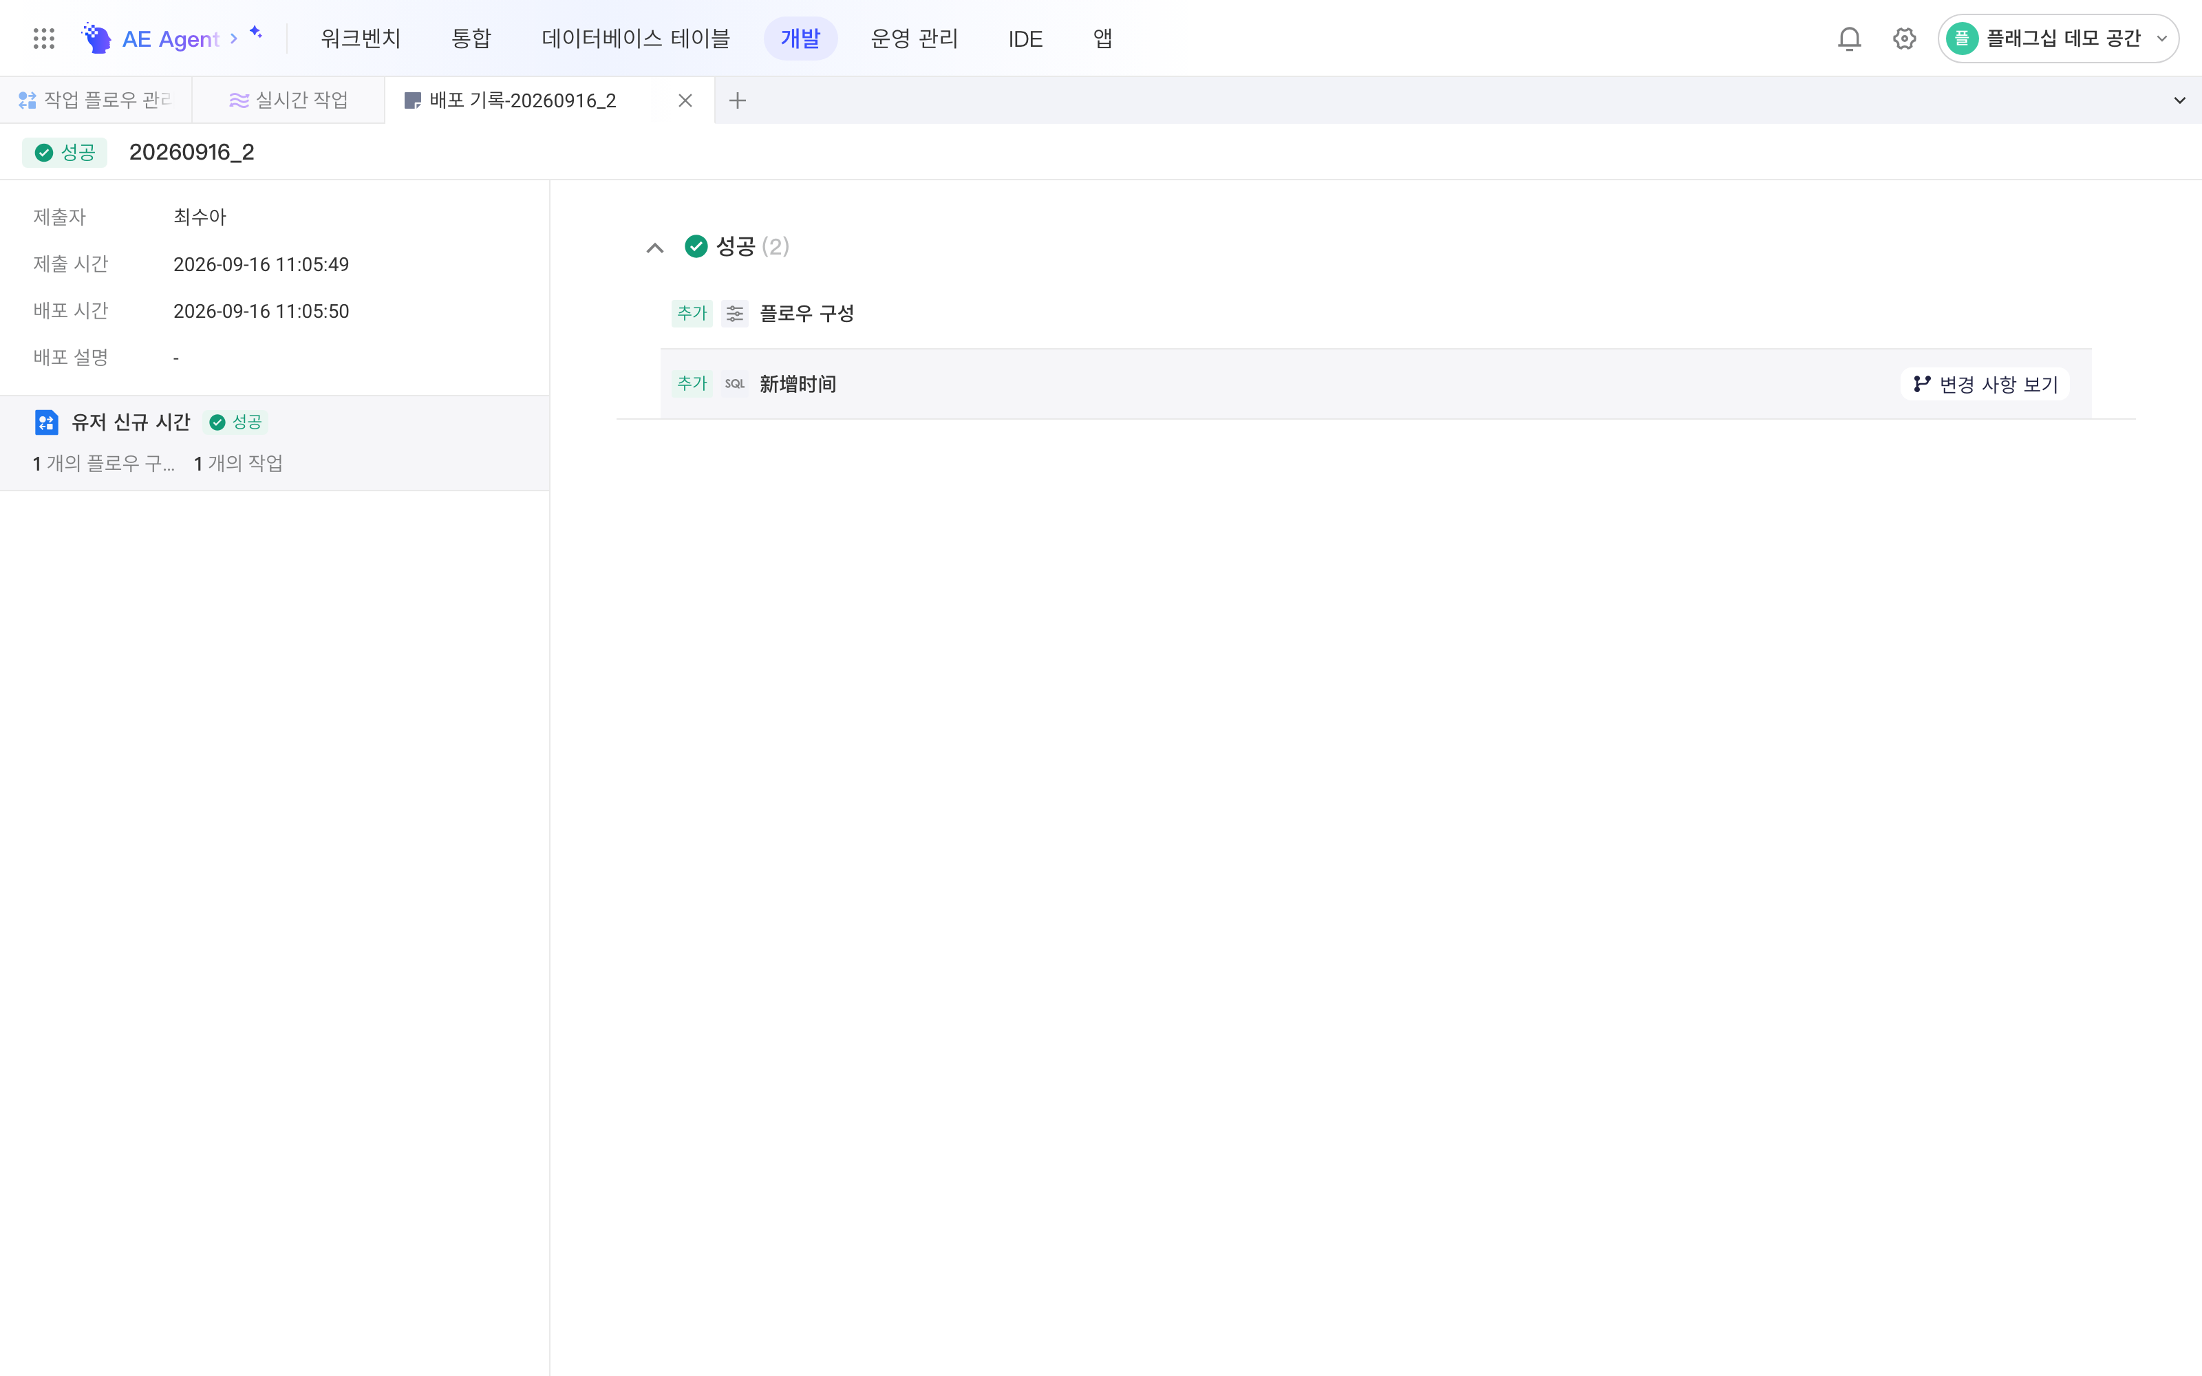Viewport: 2202px width, 1376px height.
Task: Close the 배포 기록-20260916_2 tab
Action: click(685, 100)
